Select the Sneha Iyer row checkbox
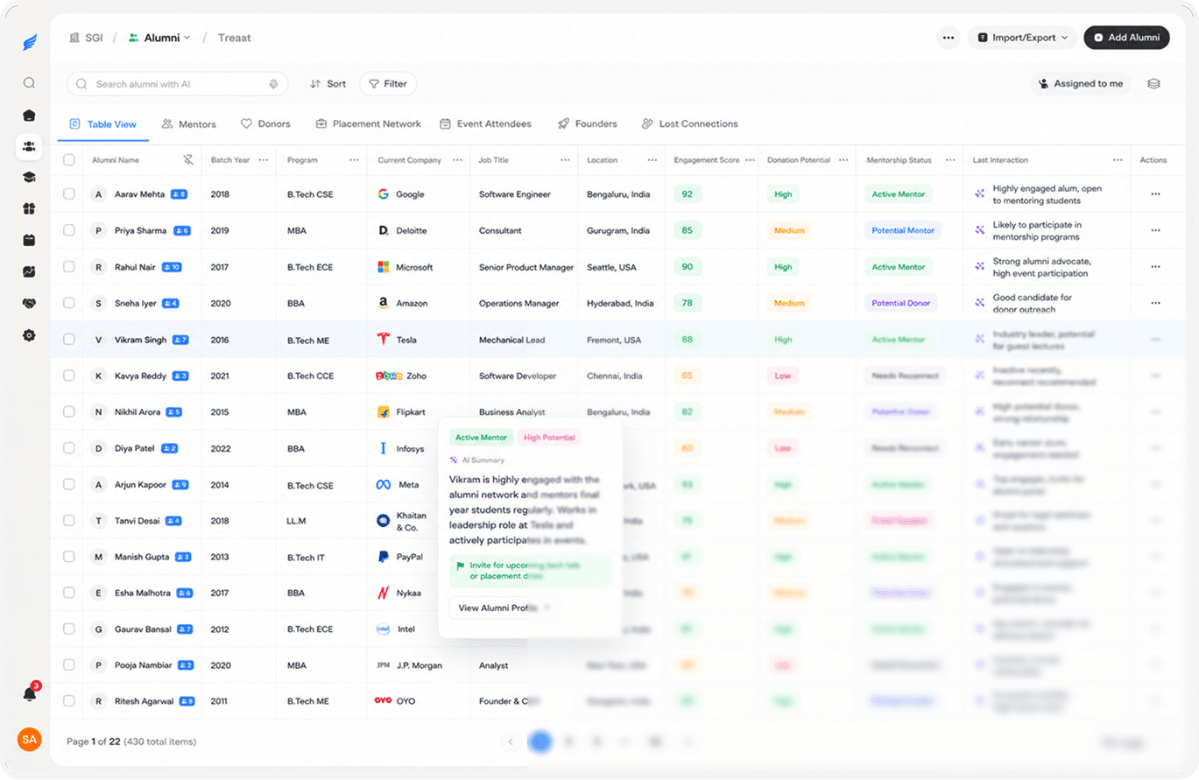This screenshot has height=780, width=1199. (69, 303)
